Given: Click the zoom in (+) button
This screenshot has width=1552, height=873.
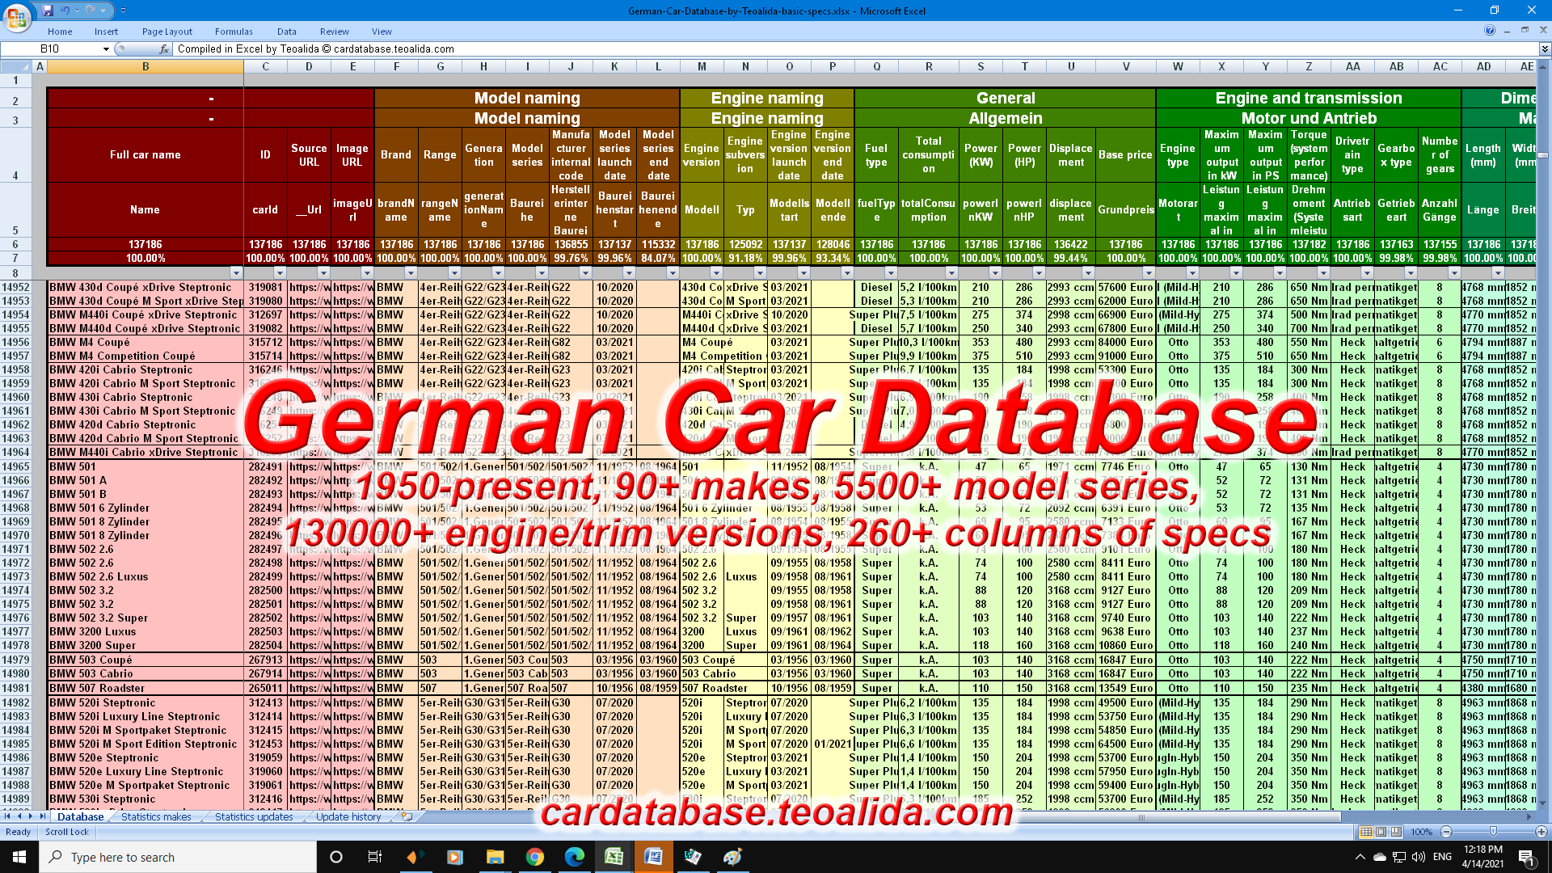Looking at the screenshot, I should click(1540, 832).
